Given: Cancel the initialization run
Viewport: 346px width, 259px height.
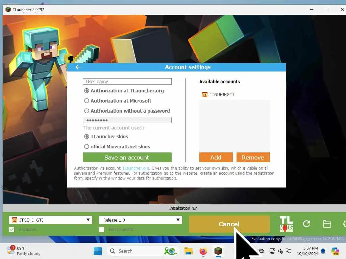Looking at the screenshot, I should point(229,224).
